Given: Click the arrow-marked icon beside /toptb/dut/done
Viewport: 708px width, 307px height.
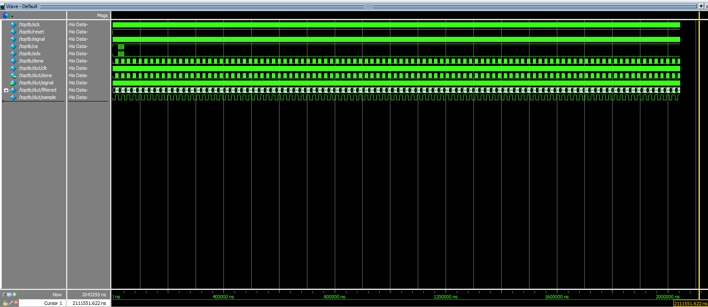Looking at the screenshot, I should (13, 75).
